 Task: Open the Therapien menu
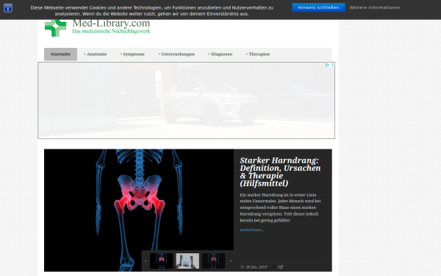(258, 54)
